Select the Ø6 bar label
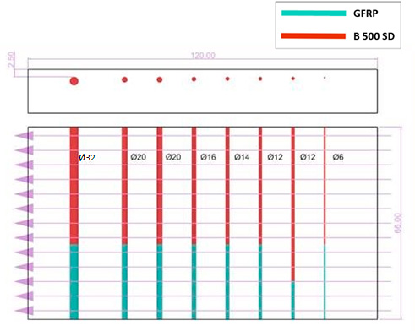This screenshot has height=331, width=415. (338, 157)
